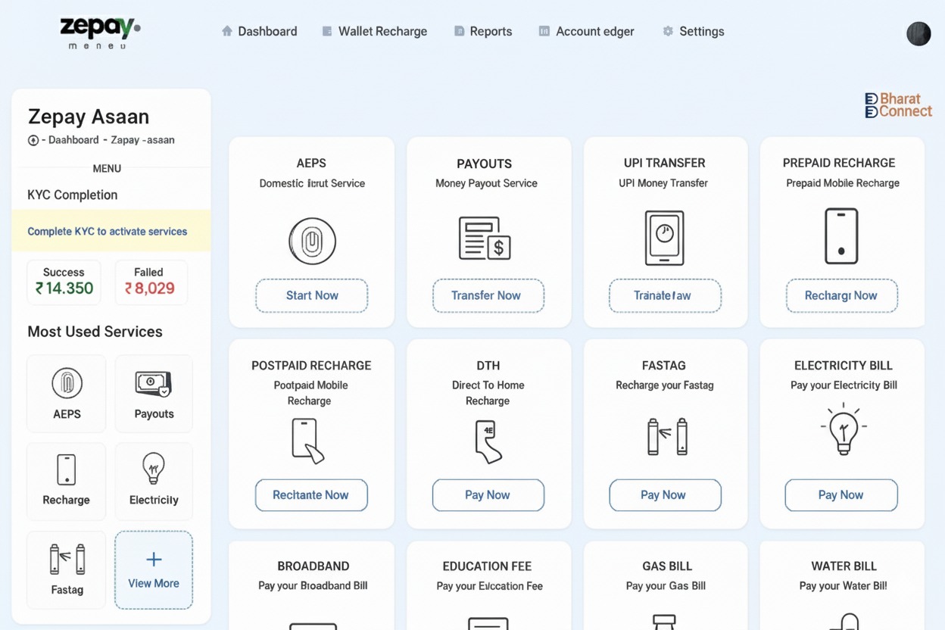The width and height of the screenshot is (945, 630).
Task: Open Settings from the top navigation
Action: [694, 31]
